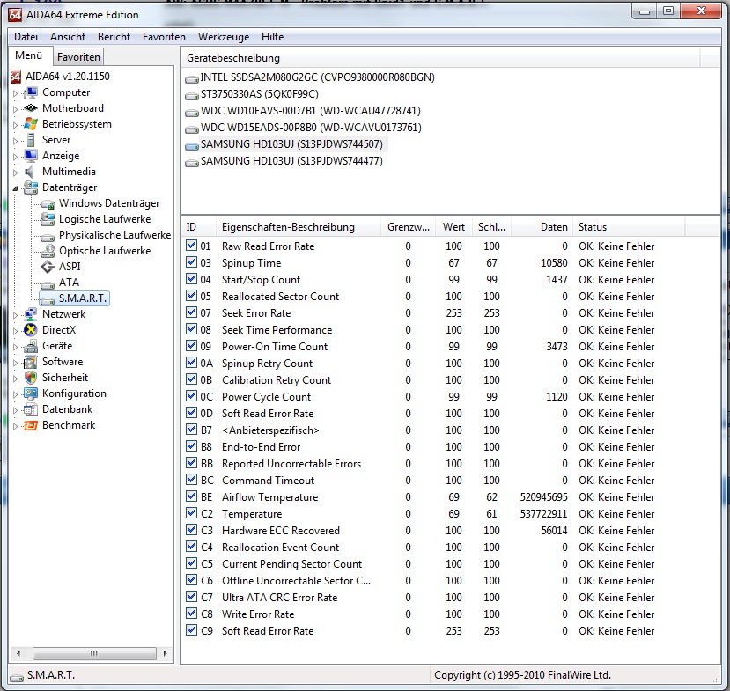Viewport: 730px width, 691px height.
Task: Click the tree panel horizontal scrollbar thumb
Action: pos(94,653)
